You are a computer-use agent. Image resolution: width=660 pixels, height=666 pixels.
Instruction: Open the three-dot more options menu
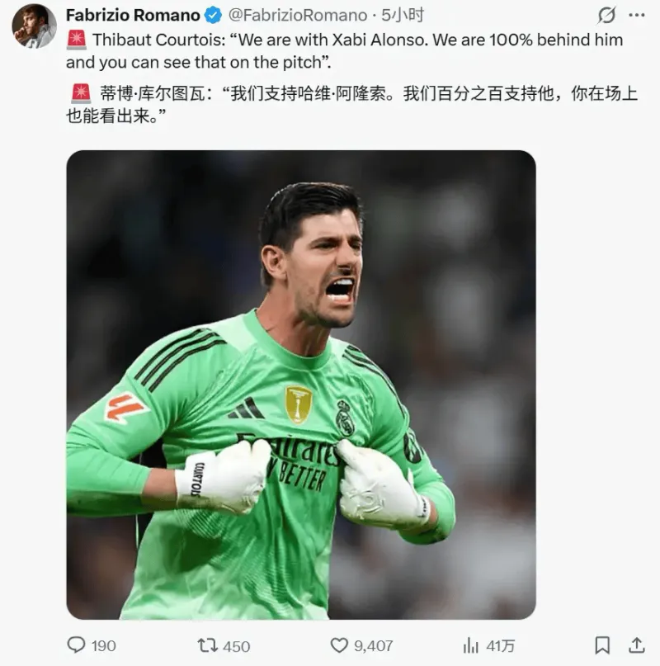[637, 16]
